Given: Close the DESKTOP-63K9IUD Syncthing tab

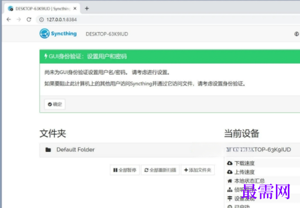Looking at the screenshot, I should point(75,8).
